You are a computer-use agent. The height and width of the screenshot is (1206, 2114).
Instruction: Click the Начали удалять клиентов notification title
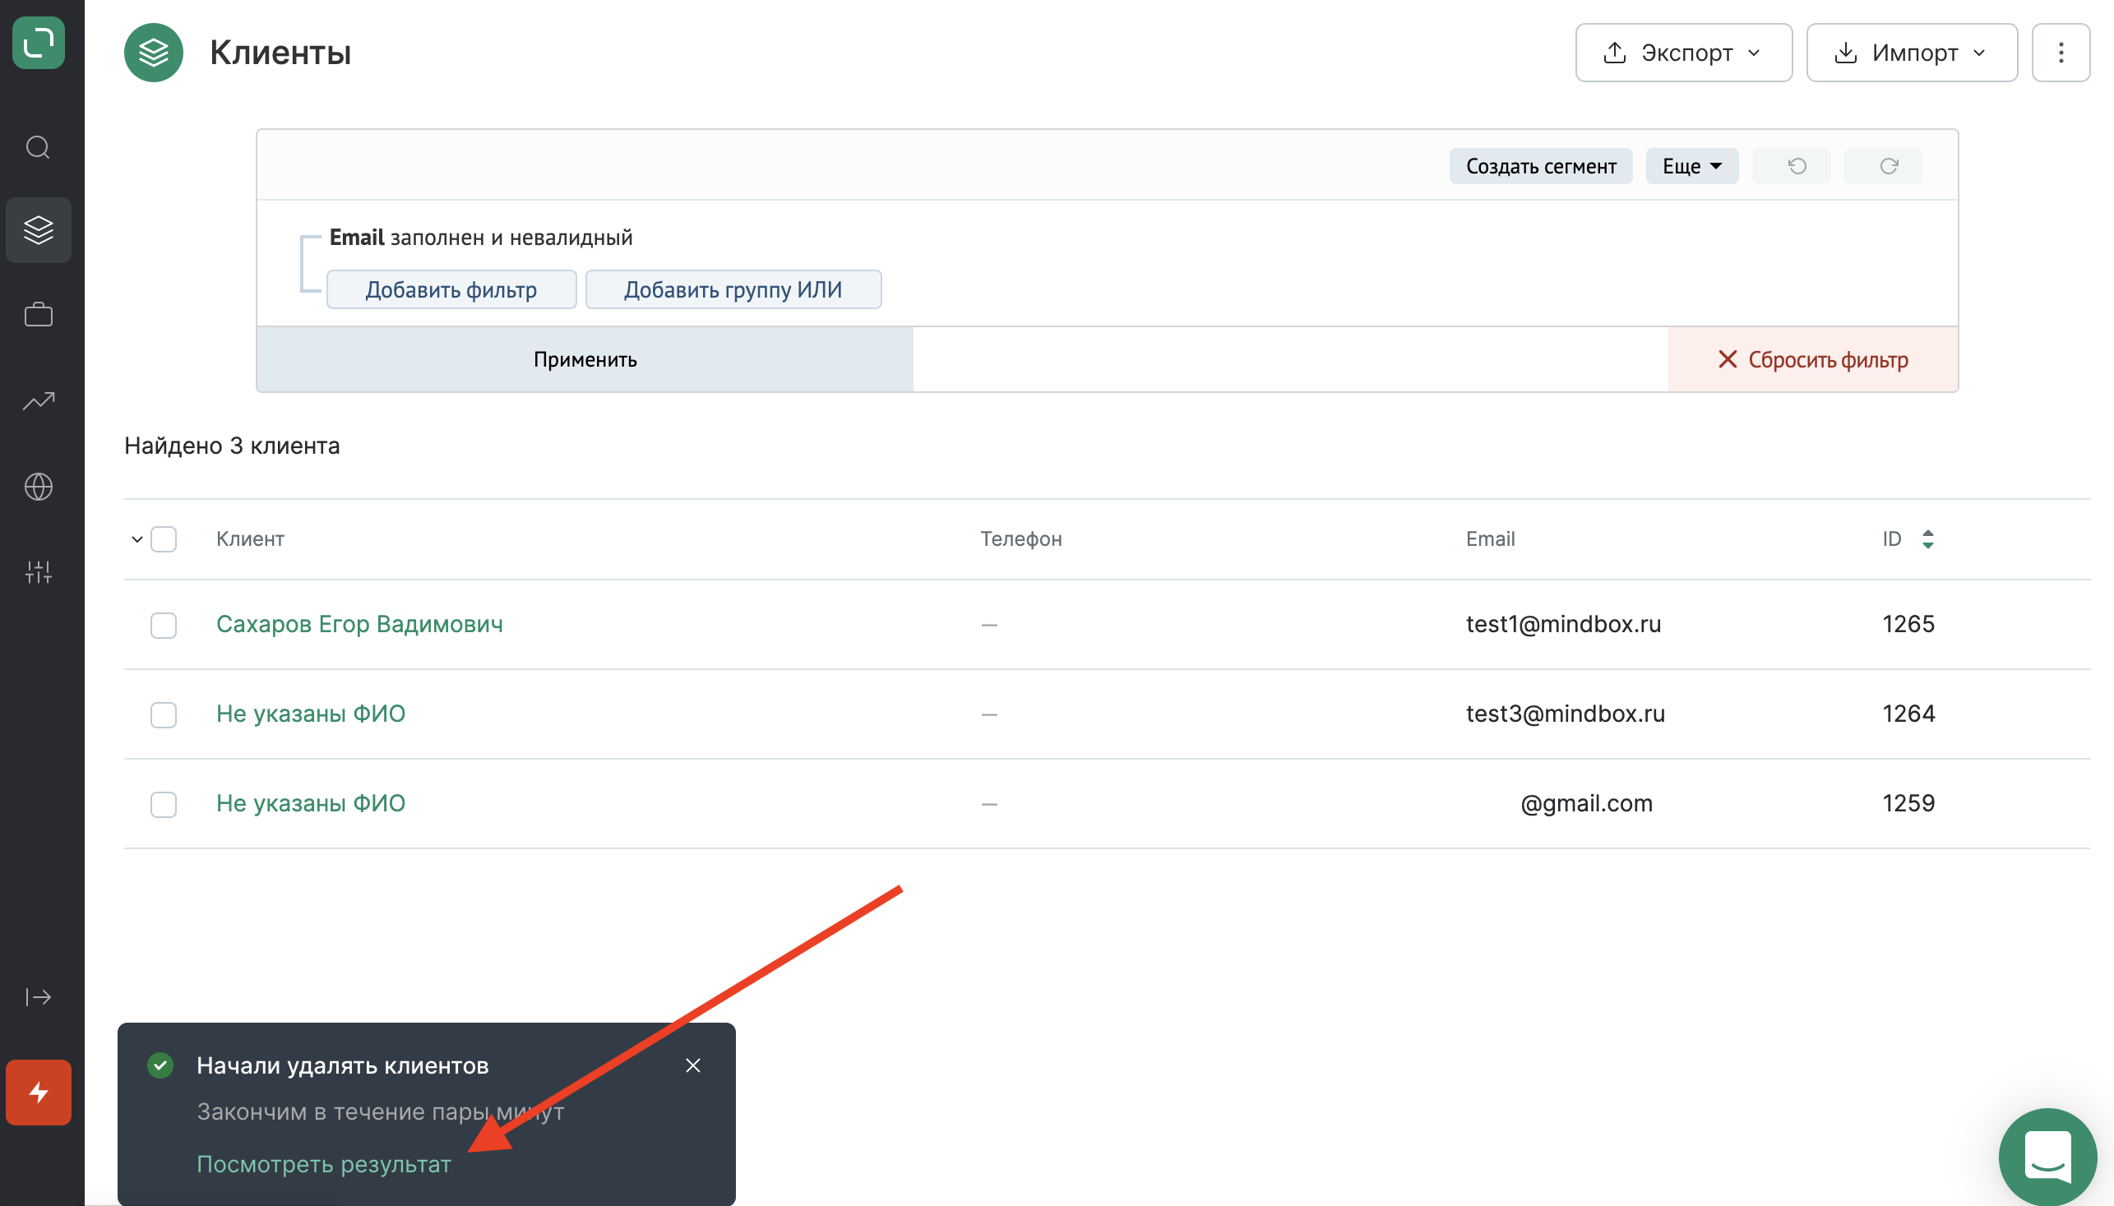[342, 1065]
